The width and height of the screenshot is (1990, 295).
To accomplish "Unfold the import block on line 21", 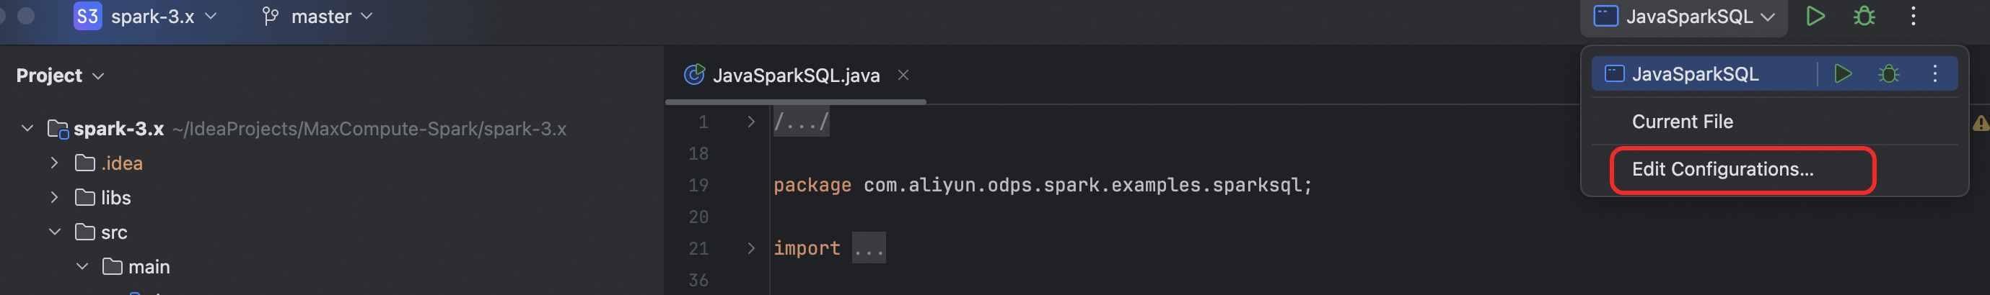I will point(751,248).
